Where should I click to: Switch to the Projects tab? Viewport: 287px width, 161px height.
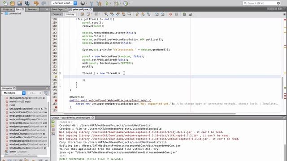click(x=8, y=9)
